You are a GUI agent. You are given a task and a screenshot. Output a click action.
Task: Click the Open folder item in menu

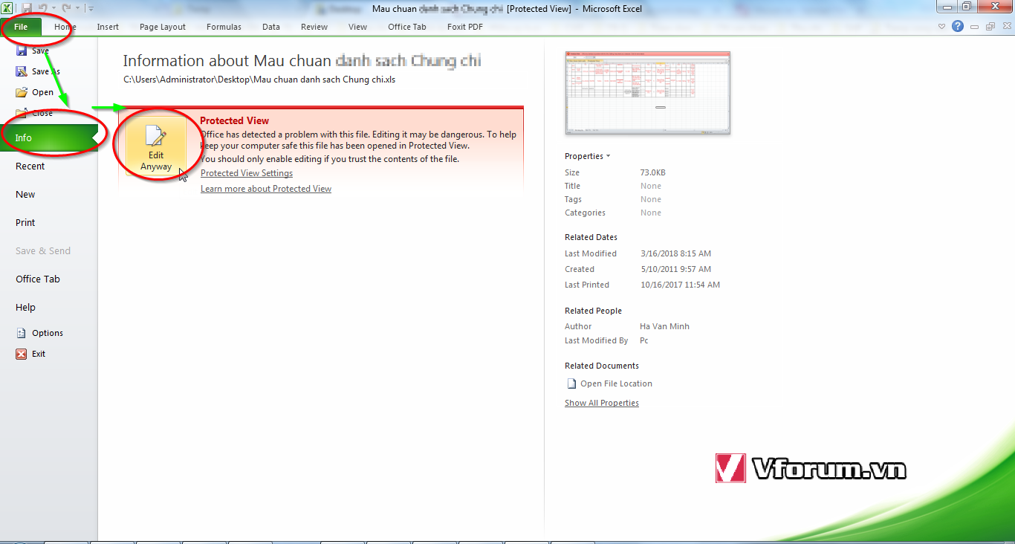[x=34, y=92]
